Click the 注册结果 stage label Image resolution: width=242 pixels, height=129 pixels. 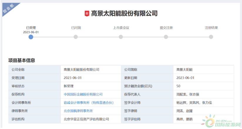click(211, 28)
